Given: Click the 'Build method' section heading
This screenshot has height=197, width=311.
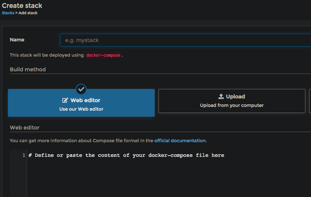Looking at the screenshot, I should [28, 69].
